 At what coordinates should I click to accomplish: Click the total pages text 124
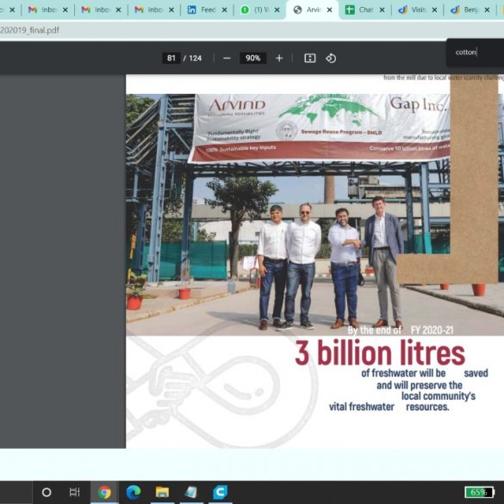tap(196, 59)
